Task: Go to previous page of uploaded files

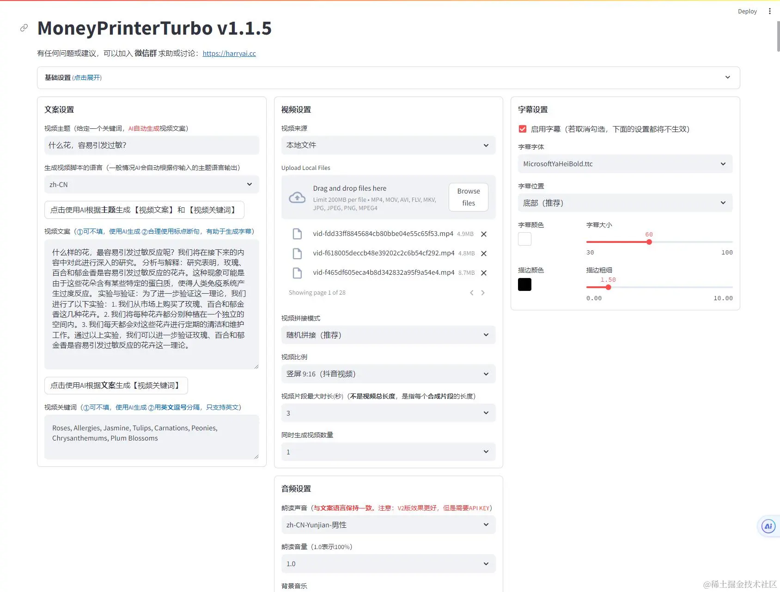Action: [472, 293]
